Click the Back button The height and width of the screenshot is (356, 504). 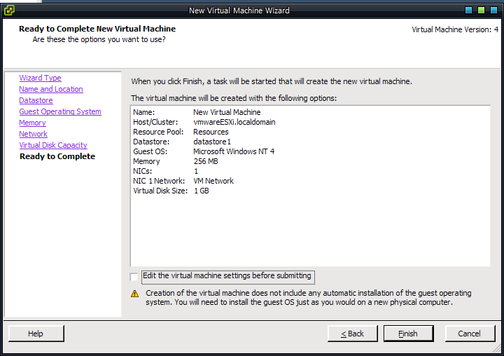pos(353,334)
